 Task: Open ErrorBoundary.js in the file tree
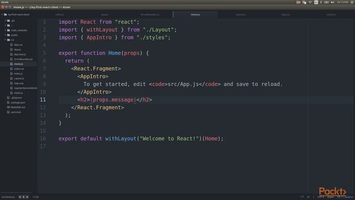coord(23,59)
